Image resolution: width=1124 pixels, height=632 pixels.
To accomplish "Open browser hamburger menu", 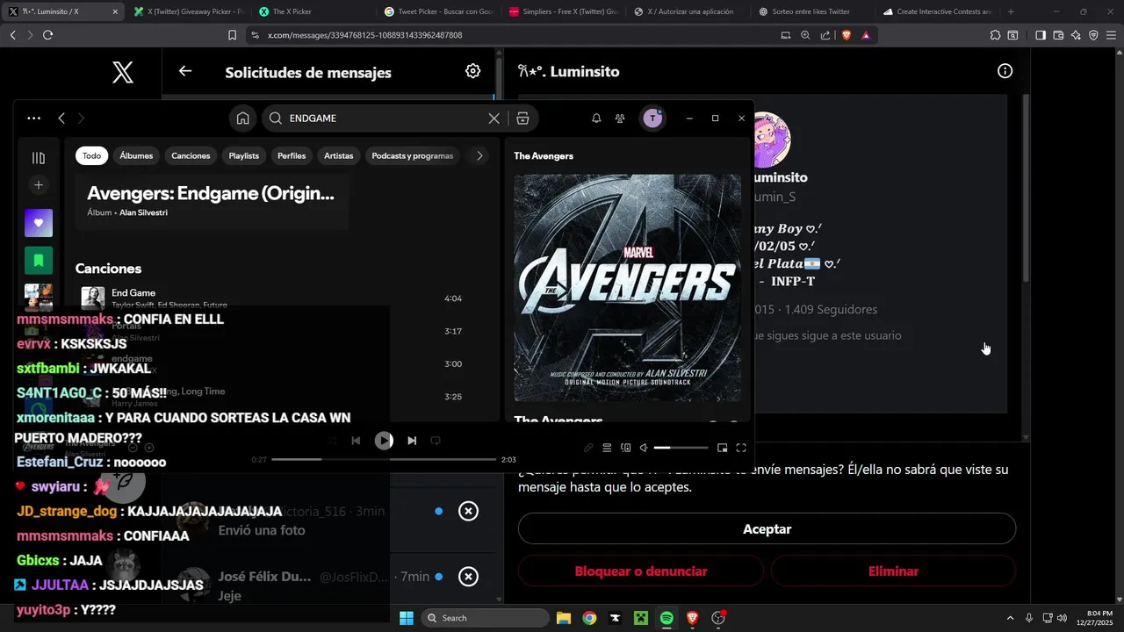I will pyautogui.click(x=1111, y=35).
